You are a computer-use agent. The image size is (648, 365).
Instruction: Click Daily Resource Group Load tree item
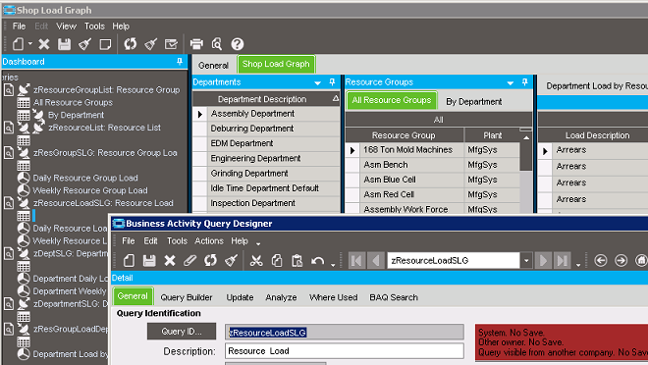pyautogui.click(x=85, y=178)
